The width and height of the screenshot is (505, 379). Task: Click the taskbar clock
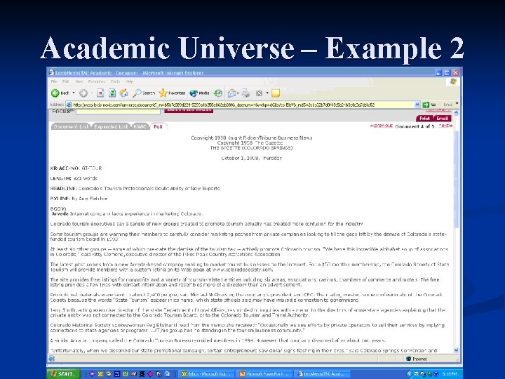coord(450,374)
